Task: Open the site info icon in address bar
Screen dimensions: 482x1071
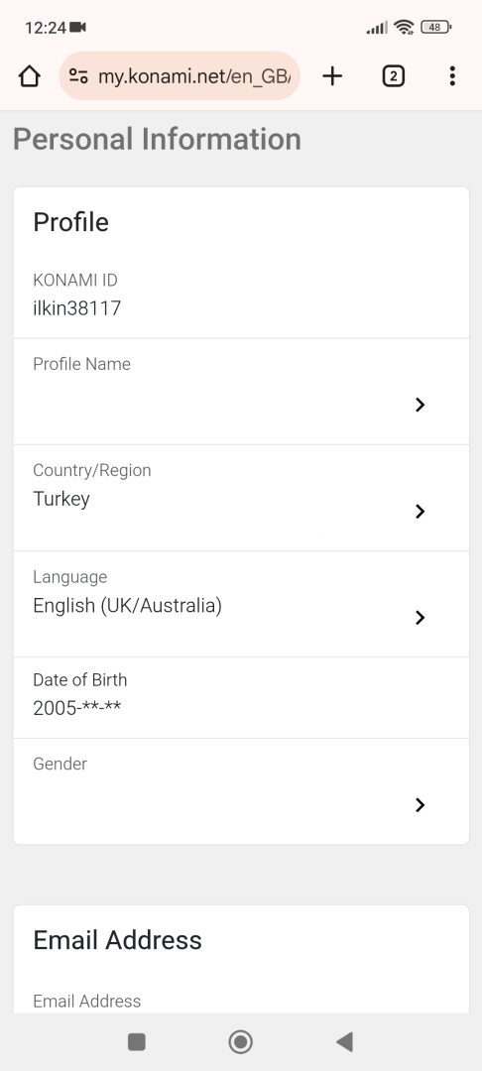Action: (78, 75)
